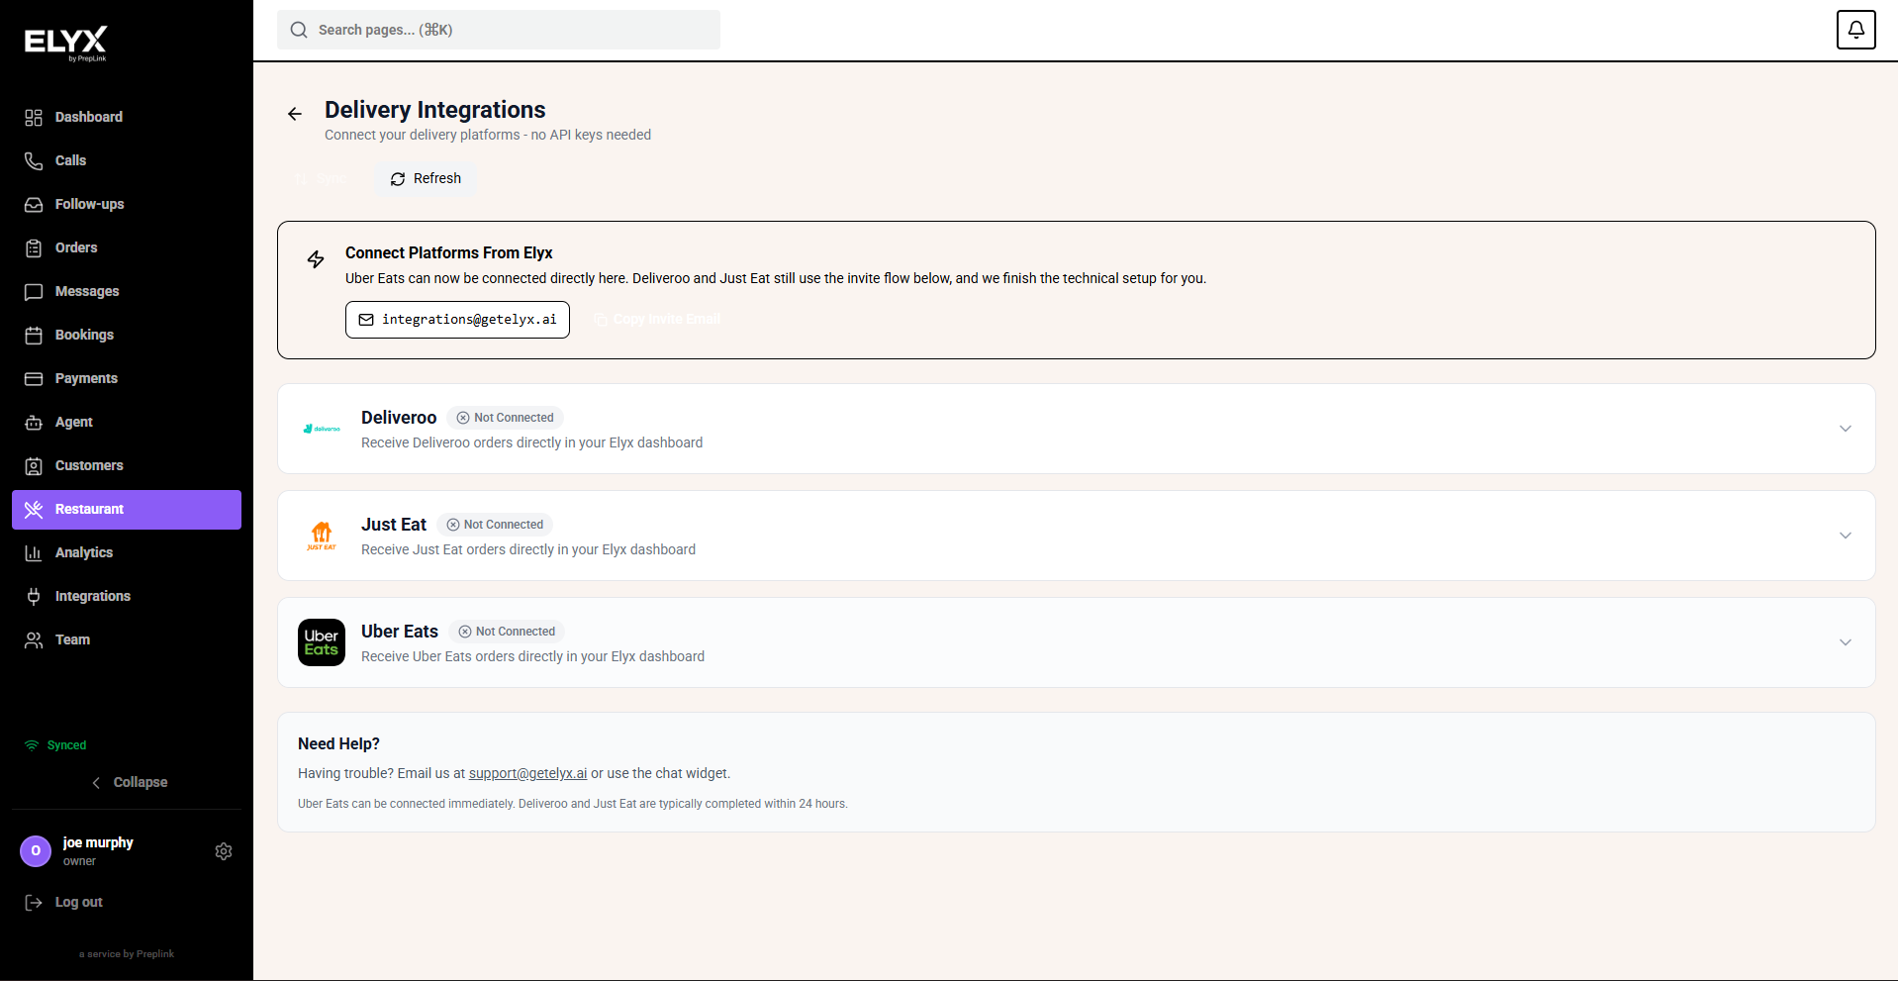Click the Synced status indicator
Image resolution: width=1898 pixels, height=981 pixels.
click(55, 745)
